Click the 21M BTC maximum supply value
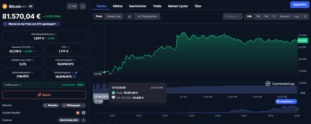 click(23, 76)
